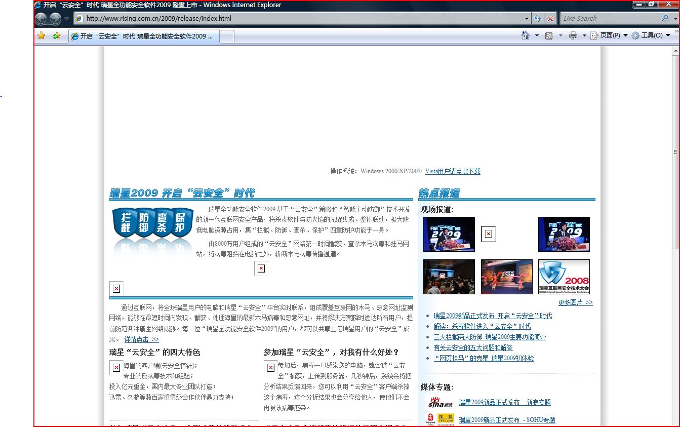Open a new blank tab

227,36
